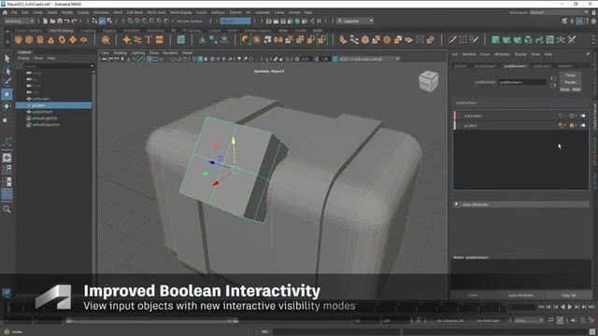Click the Home icon in the menu bar
Viewport: 598px width, 336px height.
(x=5, y=12)
